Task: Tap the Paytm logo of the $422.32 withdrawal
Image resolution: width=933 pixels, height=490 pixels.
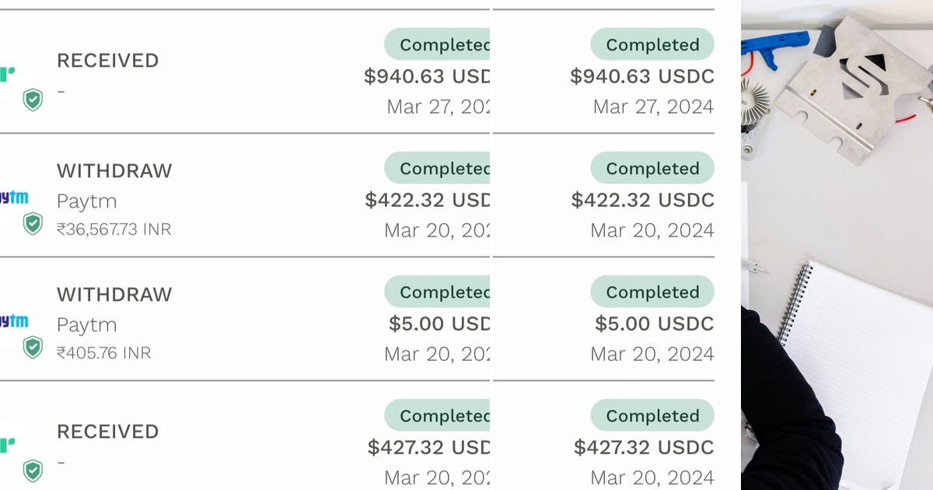Action: (x=14, y=198)
